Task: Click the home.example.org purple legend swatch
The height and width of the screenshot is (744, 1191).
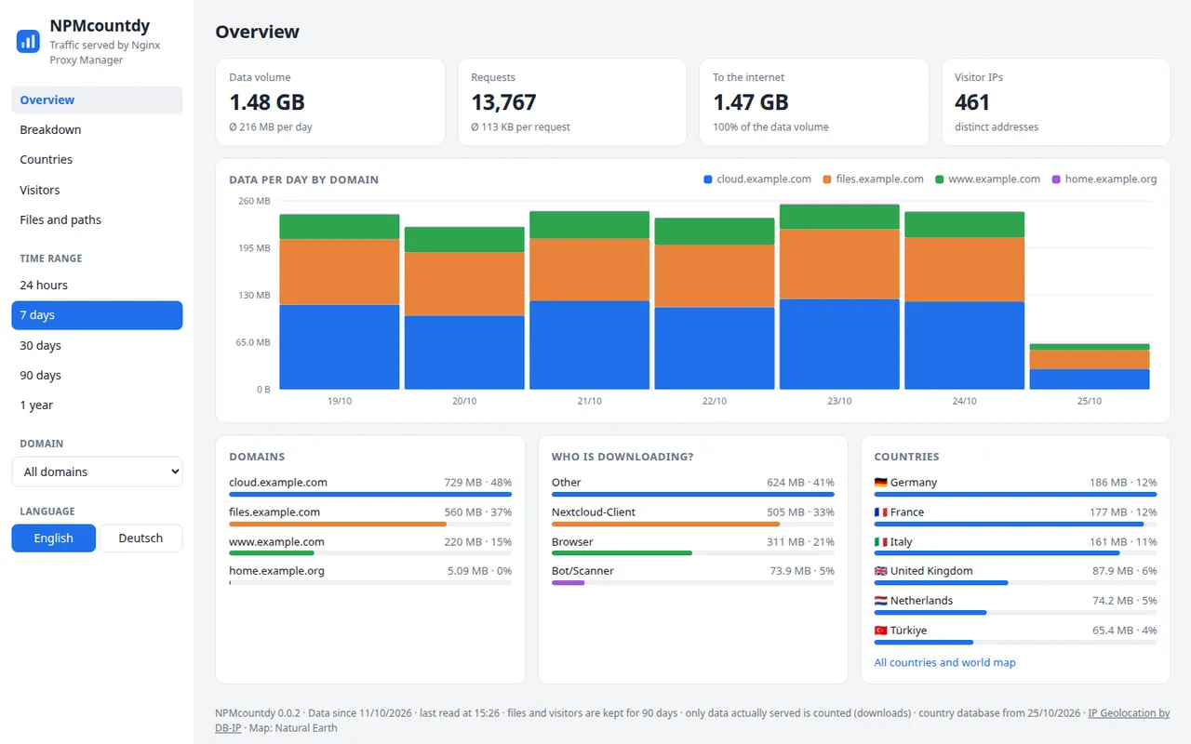Action: [x=1056, y=179]
